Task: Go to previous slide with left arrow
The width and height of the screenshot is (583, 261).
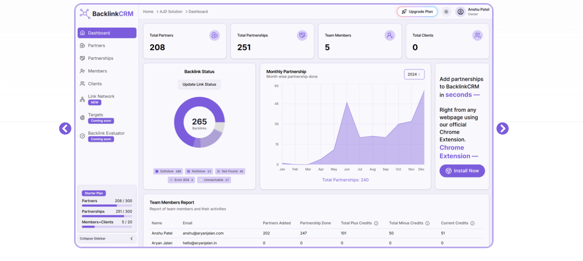Action: pos(65,128)
